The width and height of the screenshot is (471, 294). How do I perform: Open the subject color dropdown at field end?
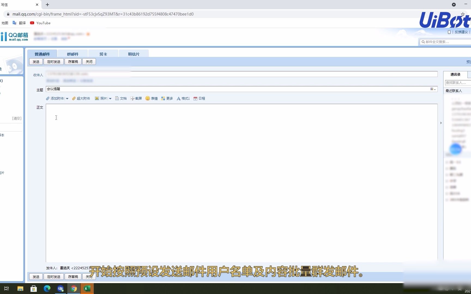[433, 89]
